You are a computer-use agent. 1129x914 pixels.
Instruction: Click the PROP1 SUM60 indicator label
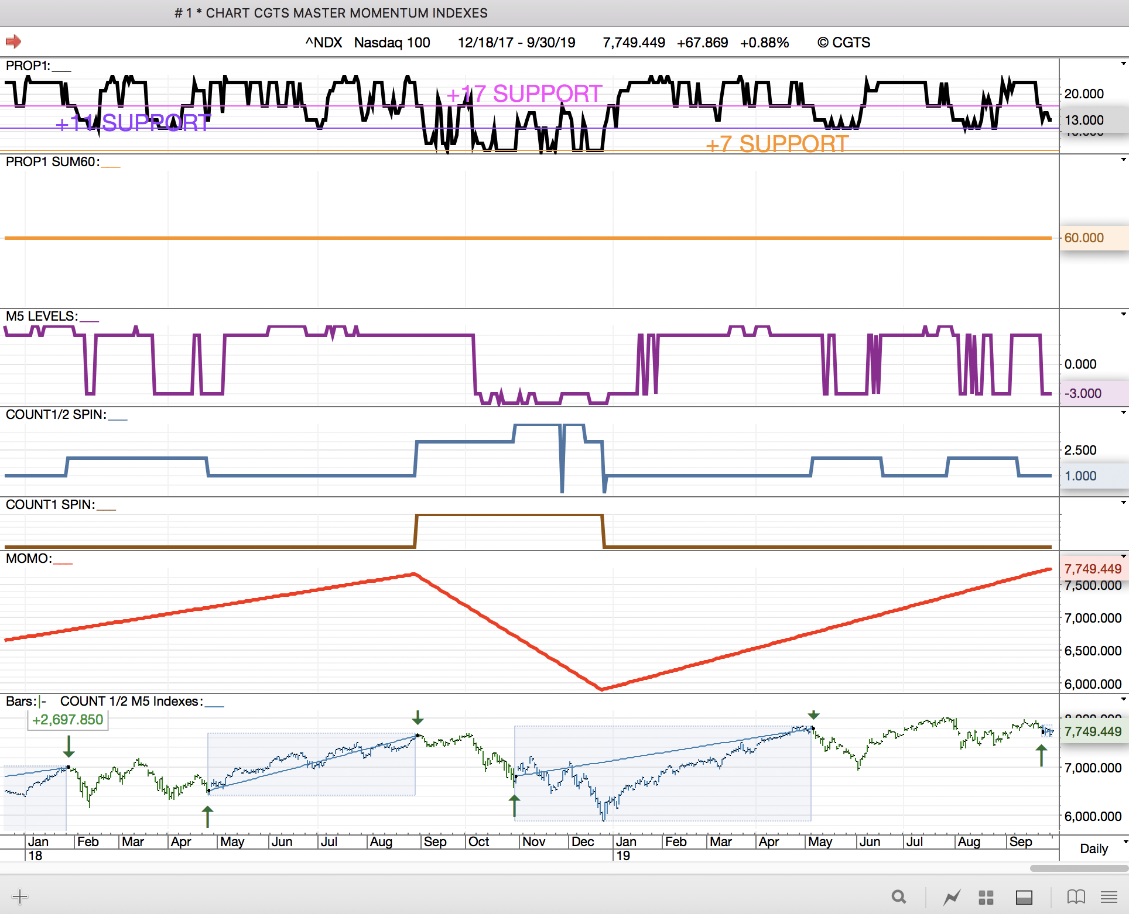53,162
